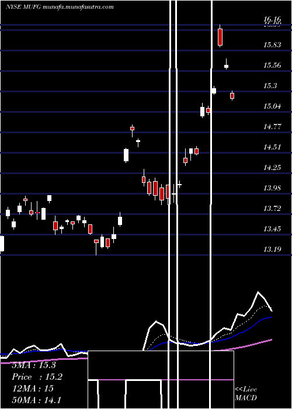Click the 16.16 price axis label

pos(272,19)
